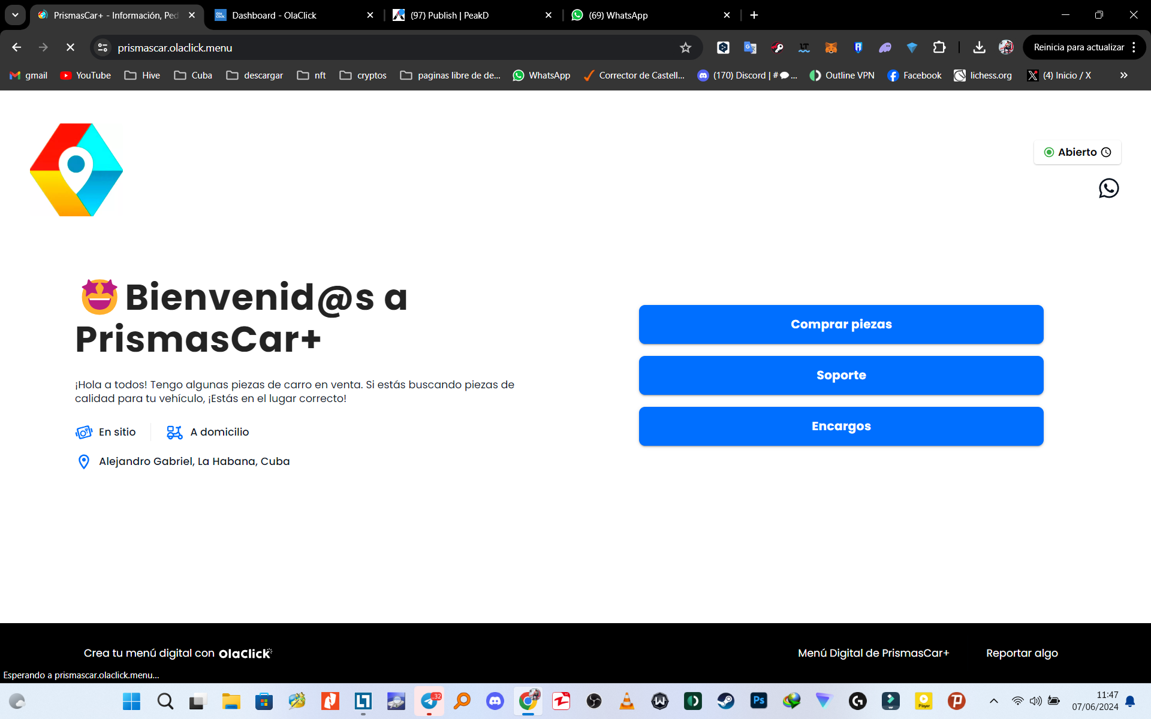This screenshot has width=1151, height=719.
Task: Select the PrismasCar+ browser tab
Action: point(116,15)
